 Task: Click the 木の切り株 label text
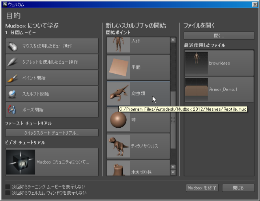click(x=141, y=172)
